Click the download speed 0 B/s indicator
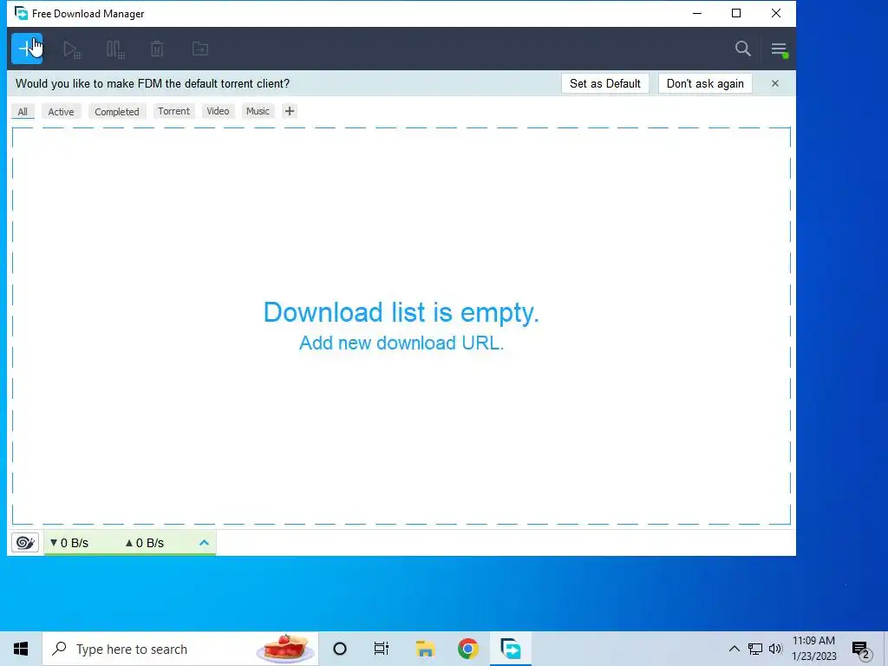888x666 pixels. tap(69, 543)
